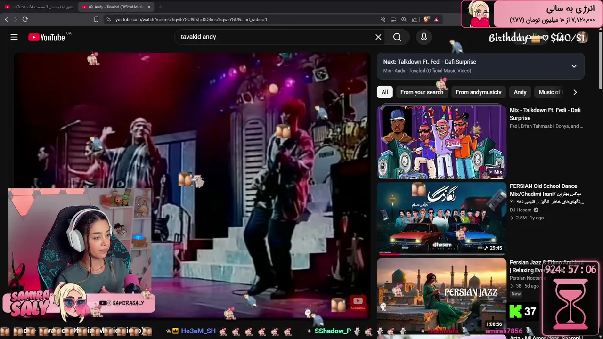Go back in the browser

tap(6, 19)
